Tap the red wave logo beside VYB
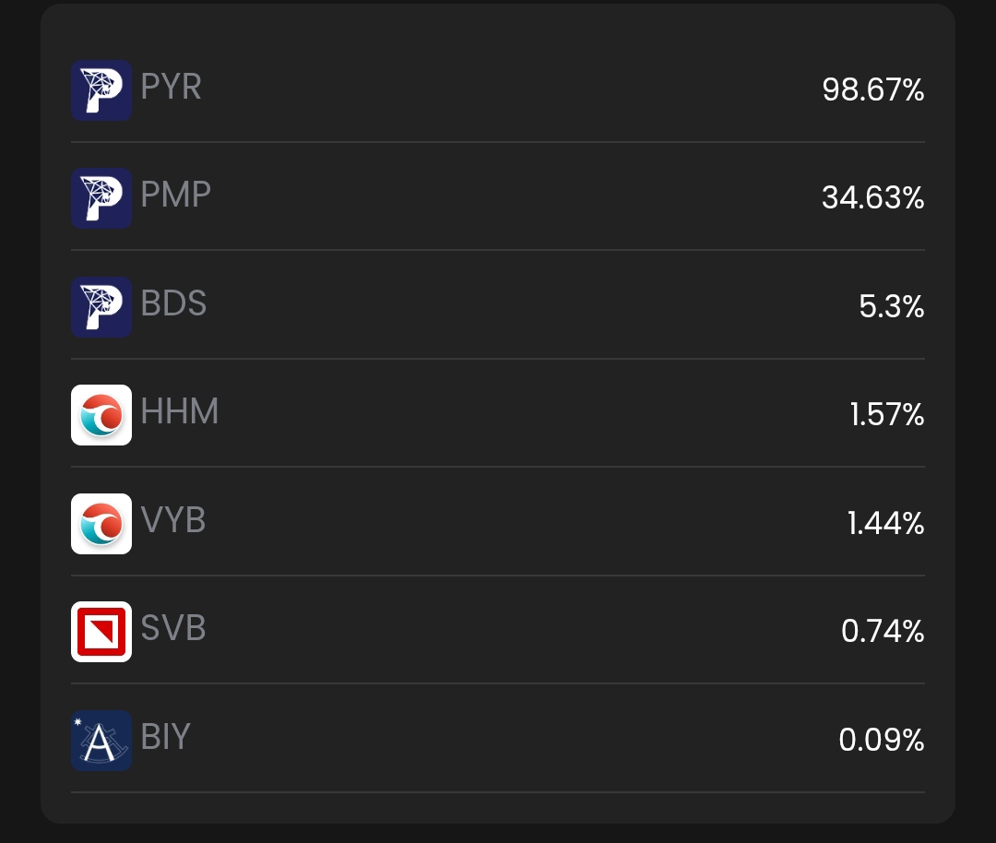996x843 pixels. click(101, 524)
